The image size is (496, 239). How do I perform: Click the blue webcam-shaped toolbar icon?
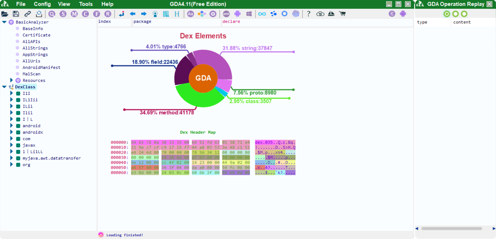(x=155, y=14)
